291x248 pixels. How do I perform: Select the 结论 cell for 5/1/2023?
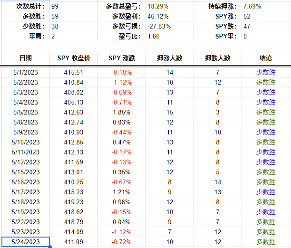[266, 72]
